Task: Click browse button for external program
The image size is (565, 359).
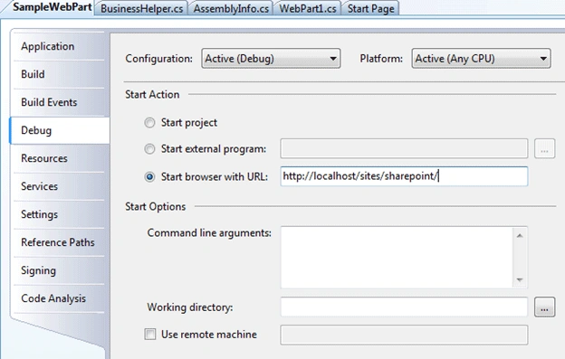Action: click(x=544, y=148)
